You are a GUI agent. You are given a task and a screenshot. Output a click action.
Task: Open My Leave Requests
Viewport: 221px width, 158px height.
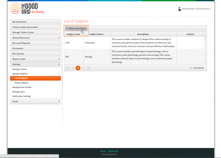(x=36, y=43)
